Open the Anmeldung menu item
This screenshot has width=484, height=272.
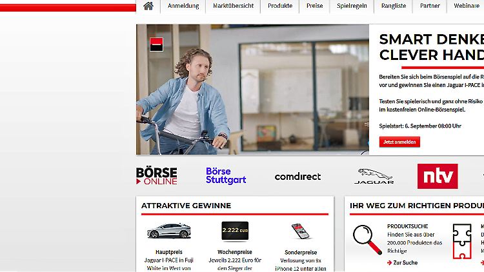[x=183, y=6]
